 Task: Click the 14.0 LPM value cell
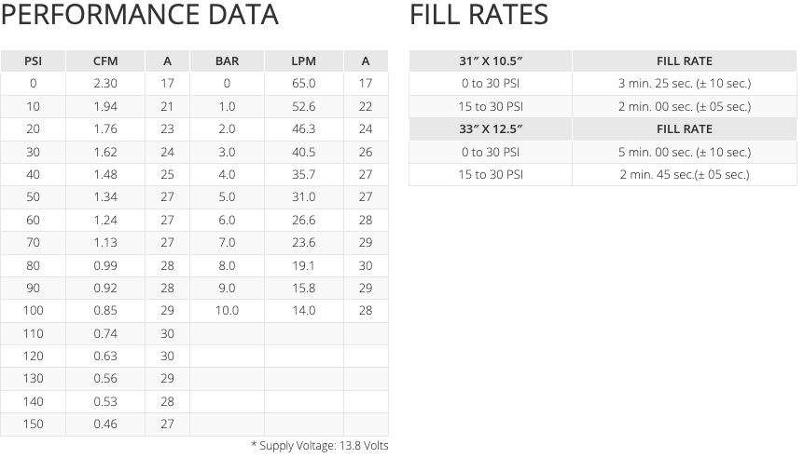(304, 311)
